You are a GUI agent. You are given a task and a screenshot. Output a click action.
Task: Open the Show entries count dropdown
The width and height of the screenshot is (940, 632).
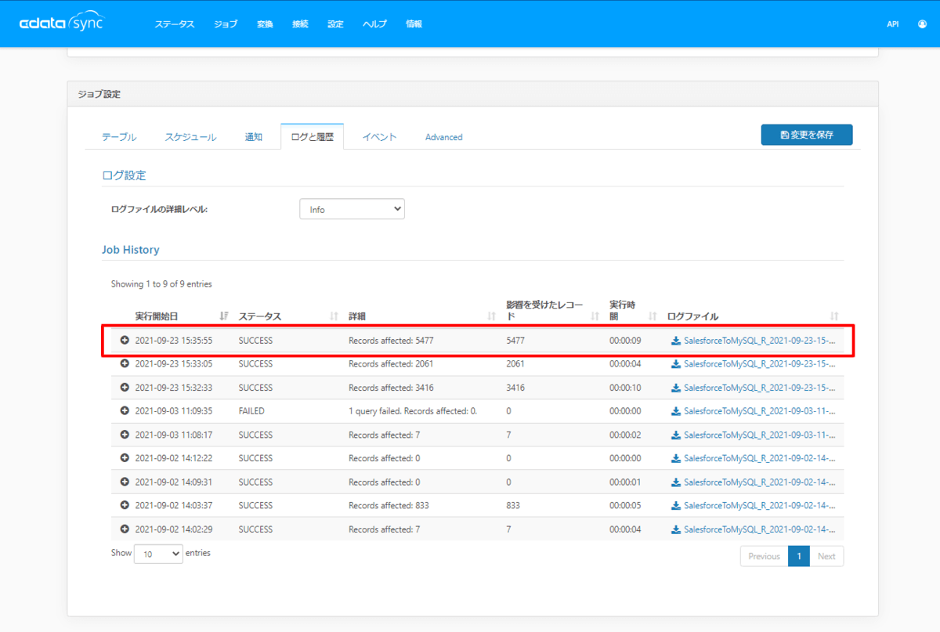pos(158,554)
